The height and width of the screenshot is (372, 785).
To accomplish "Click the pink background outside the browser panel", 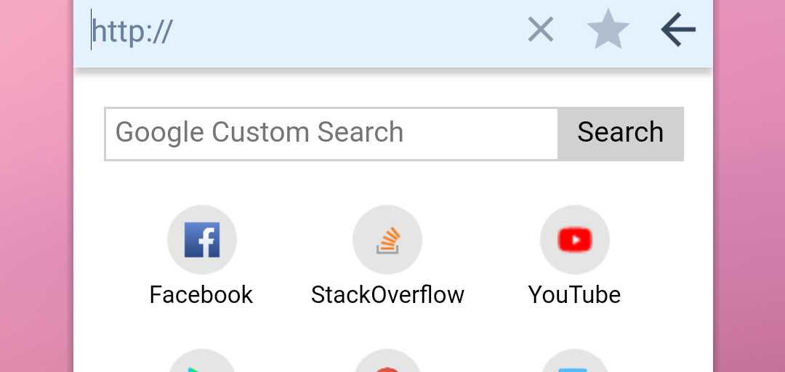I will tap(35, 185).
